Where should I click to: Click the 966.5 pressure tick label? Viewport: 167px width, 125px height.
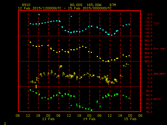pyautogui.click(x=148, y=49)
